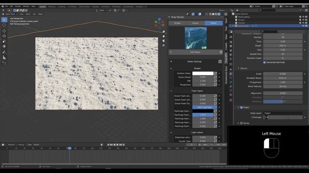The height and width of the screenshot is (173, 309).
Task: Click the black Paintmap Foam colour swatch
Action: tap(203, 111)
